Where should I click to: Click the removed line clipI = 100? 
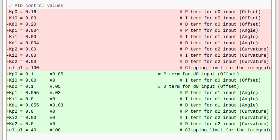click(139, 68)
